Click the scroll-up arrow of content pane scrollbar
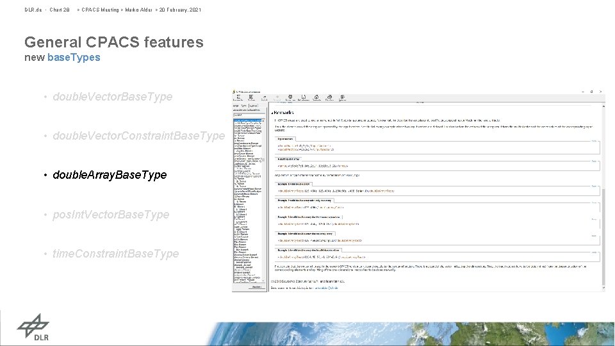The height and width of the screenshot is (346, 615). coord(603,106)
